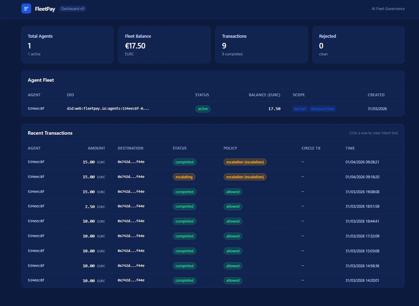The height and width of the screenshot is (306, 419).
Task: Click the allowed policy badge at 19:08:08
Action: pos(233,192)
